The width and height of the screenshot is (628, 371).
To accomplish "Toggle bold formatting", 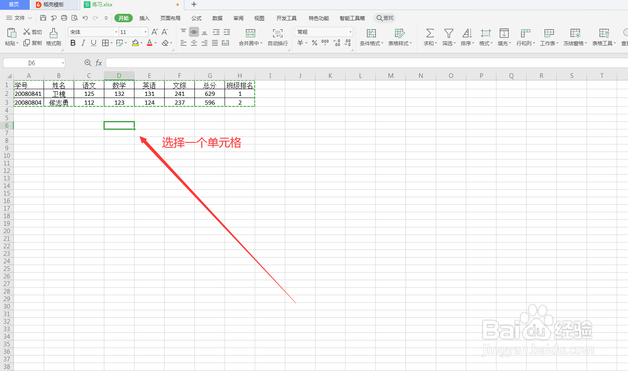I will [72, 42].
